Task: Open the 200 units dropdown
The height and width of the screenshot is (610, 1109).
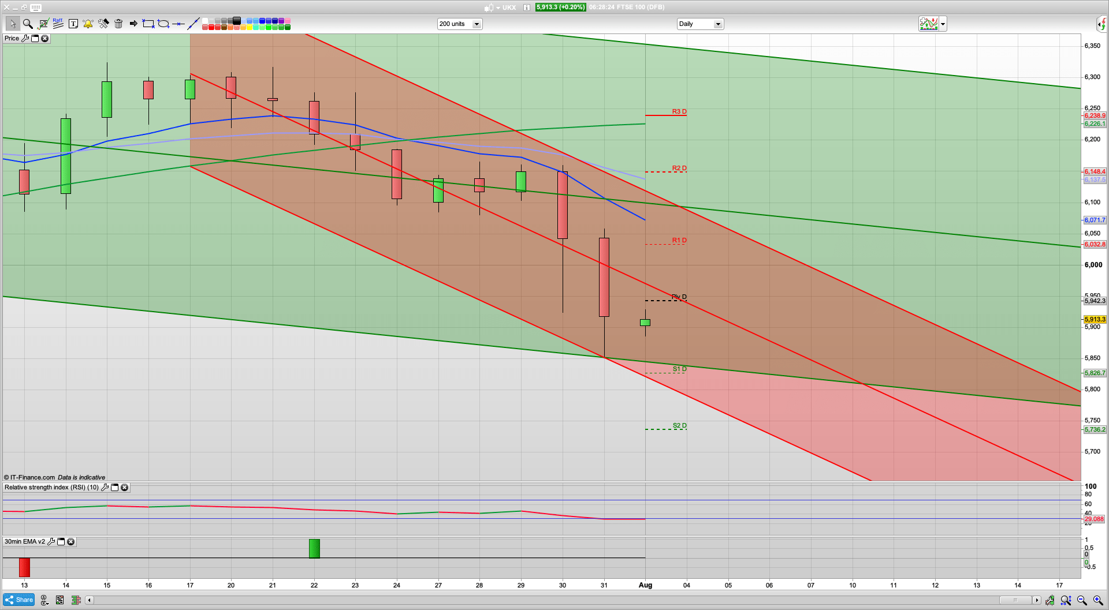Action: (x=460, y=24)
